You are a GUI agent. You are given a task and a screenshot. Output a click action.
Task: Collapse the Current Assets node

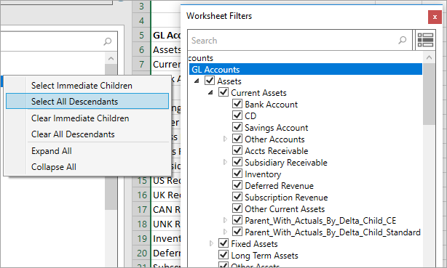click(x=210, y=92)
